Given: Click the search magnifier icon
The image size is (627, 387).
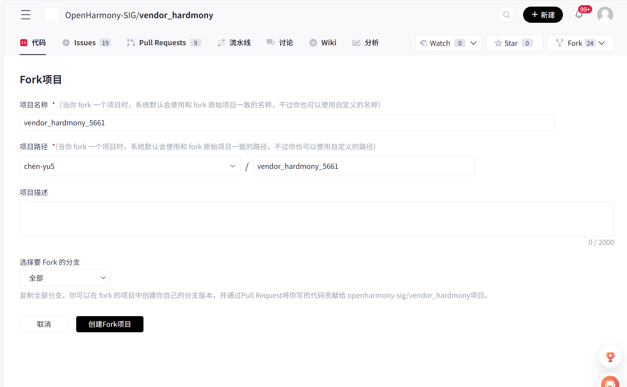Looking at the screenshot, I should 507,15.
